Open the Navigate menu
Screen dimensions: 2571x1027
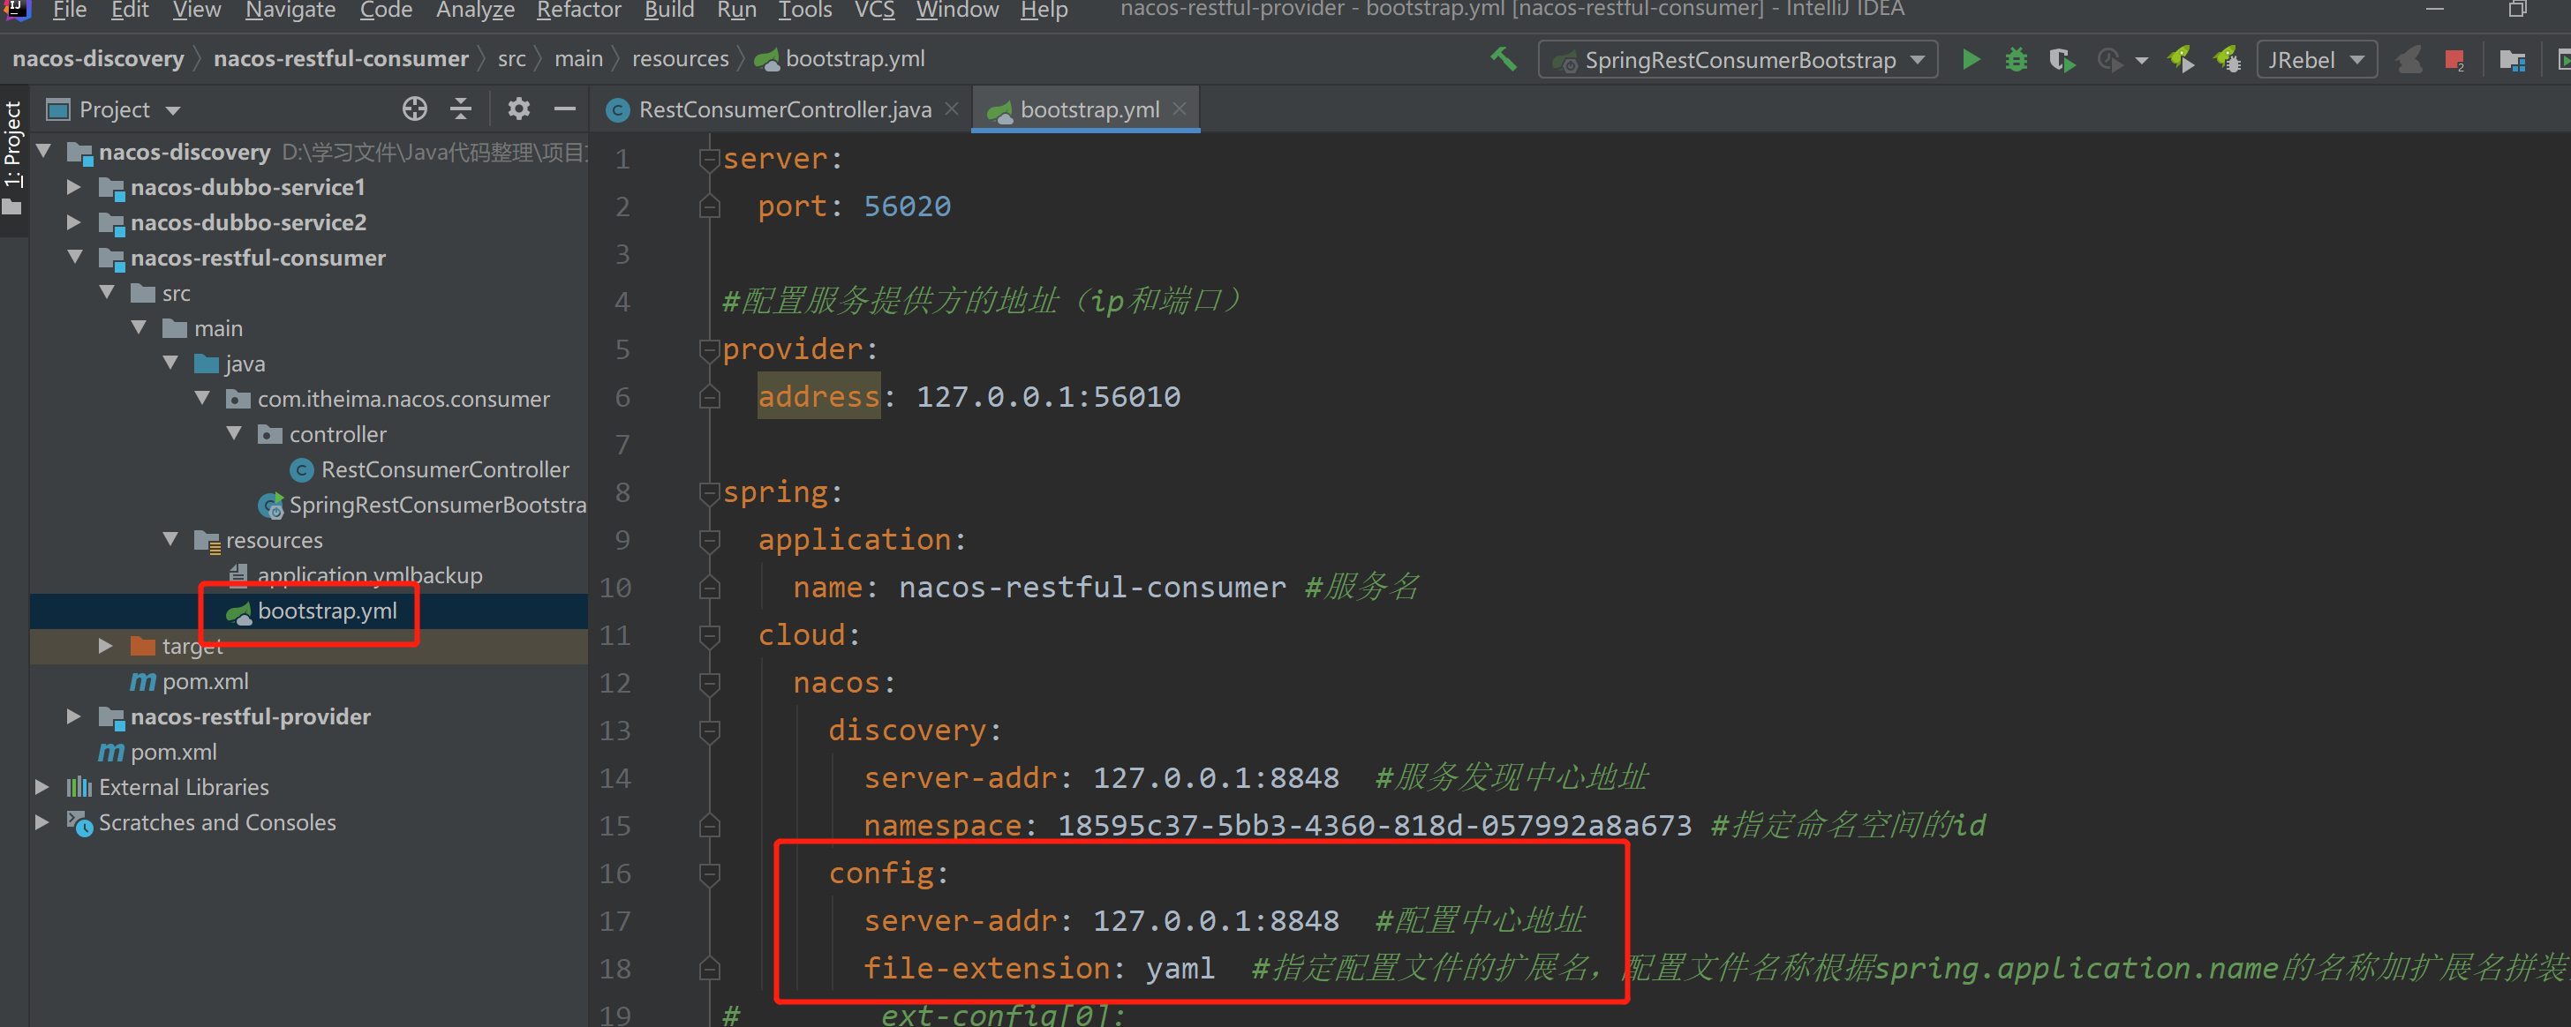pos(290,10)
